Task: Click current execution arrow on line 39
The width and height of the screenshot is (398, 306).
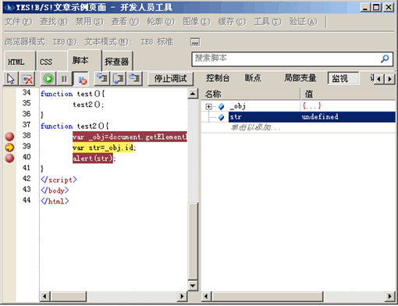Action: [x=9, y=148]
